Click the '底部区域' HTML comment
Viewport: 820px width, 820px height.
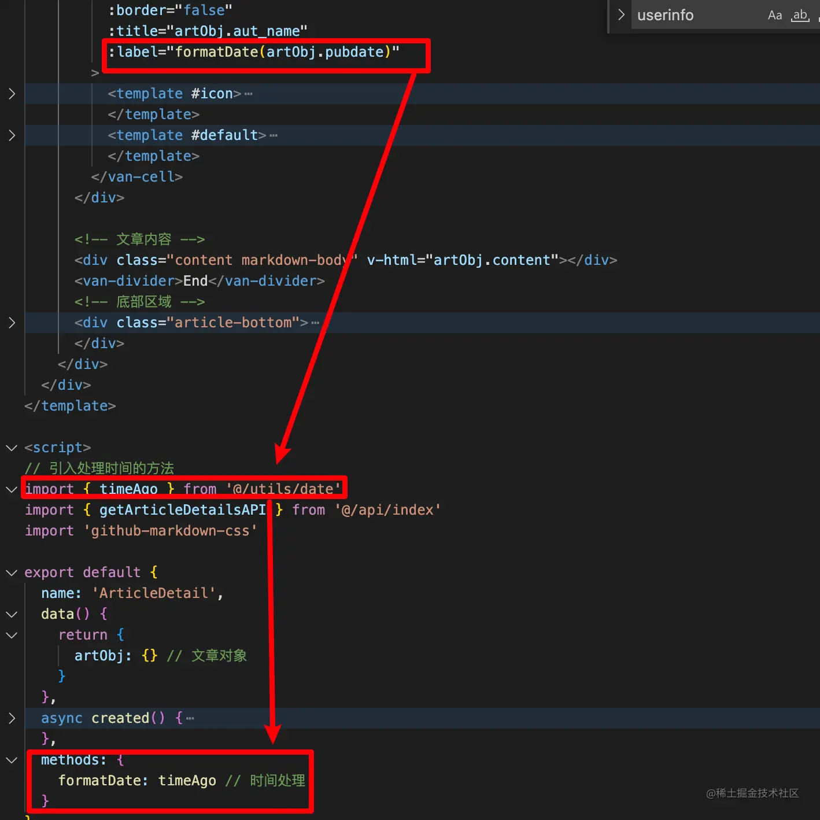click(x=140, y=302)
